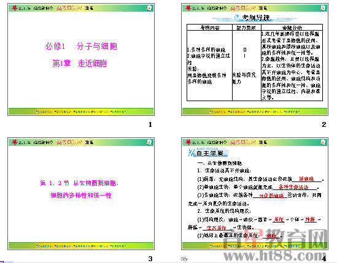Click the home icon on slide 1 header
Viewport: 337px width, 263px height.
pyautogui.click(x=149, y=8)
